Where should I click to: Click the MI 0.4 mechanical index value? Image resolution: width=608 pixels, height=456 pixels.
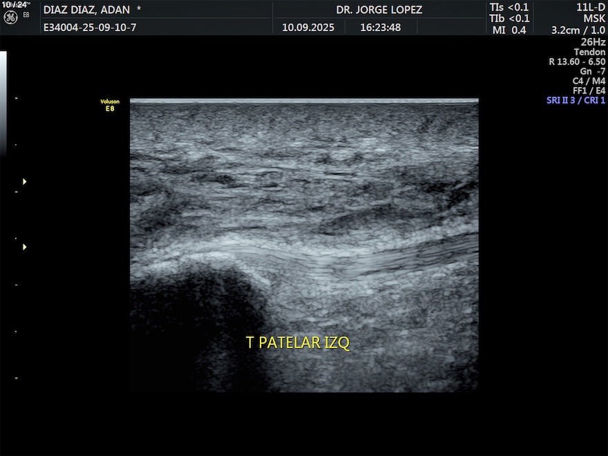pyautogui.click(x=509, y=30)
